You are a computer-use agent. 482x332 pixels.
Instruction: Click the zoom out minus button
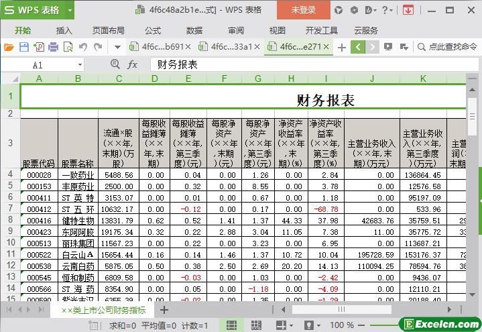coord(361,325)
